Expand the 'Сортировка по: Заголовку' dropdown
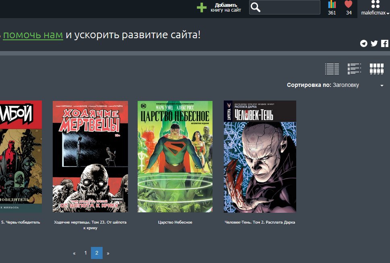This screenshot has height=263, width=390. click(x=335, y=85)
